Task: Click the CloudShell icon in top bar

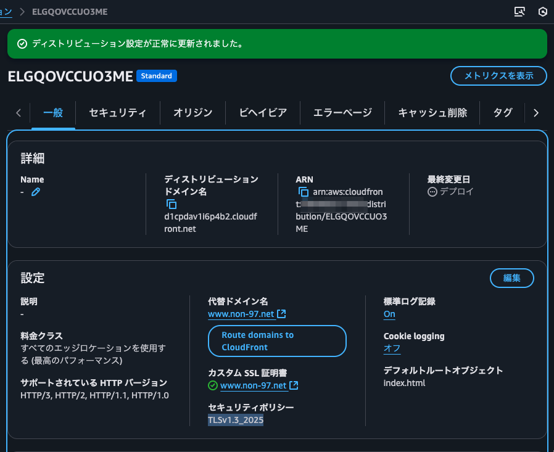Action: (x=519, y=12)
